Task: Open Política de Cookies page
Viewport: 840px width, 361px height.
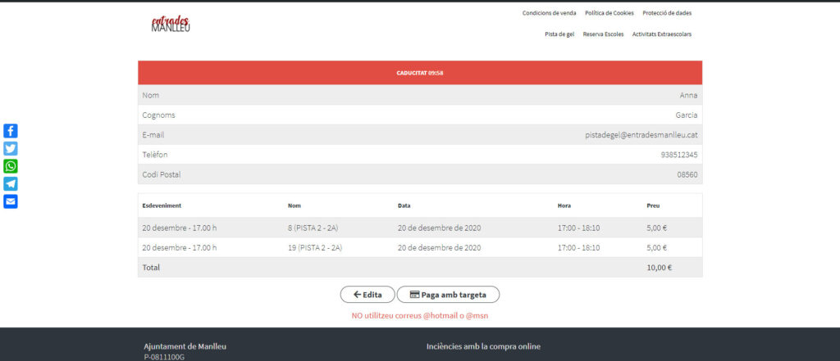Action: pyautogui.click(x=609, y=13)
